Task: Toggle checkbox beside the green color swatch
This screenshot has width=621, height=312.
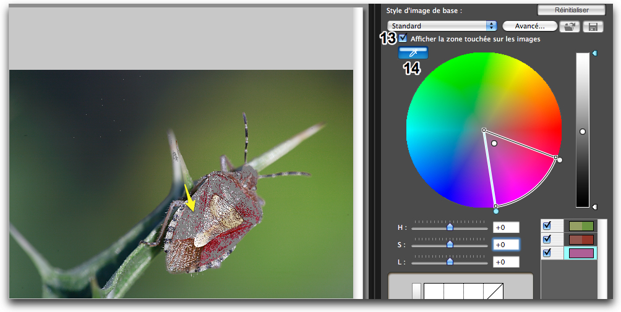Action: [x=547, y=226]
